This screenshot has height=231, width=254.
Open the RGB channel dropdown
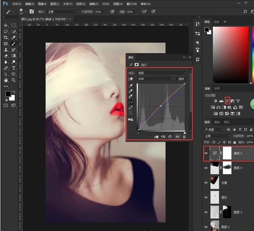pos(155,79)
